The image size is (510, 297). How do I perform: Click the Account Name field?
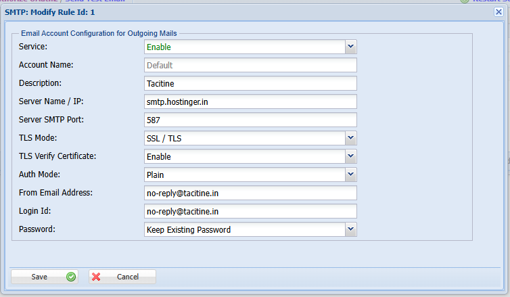point(250,66)
